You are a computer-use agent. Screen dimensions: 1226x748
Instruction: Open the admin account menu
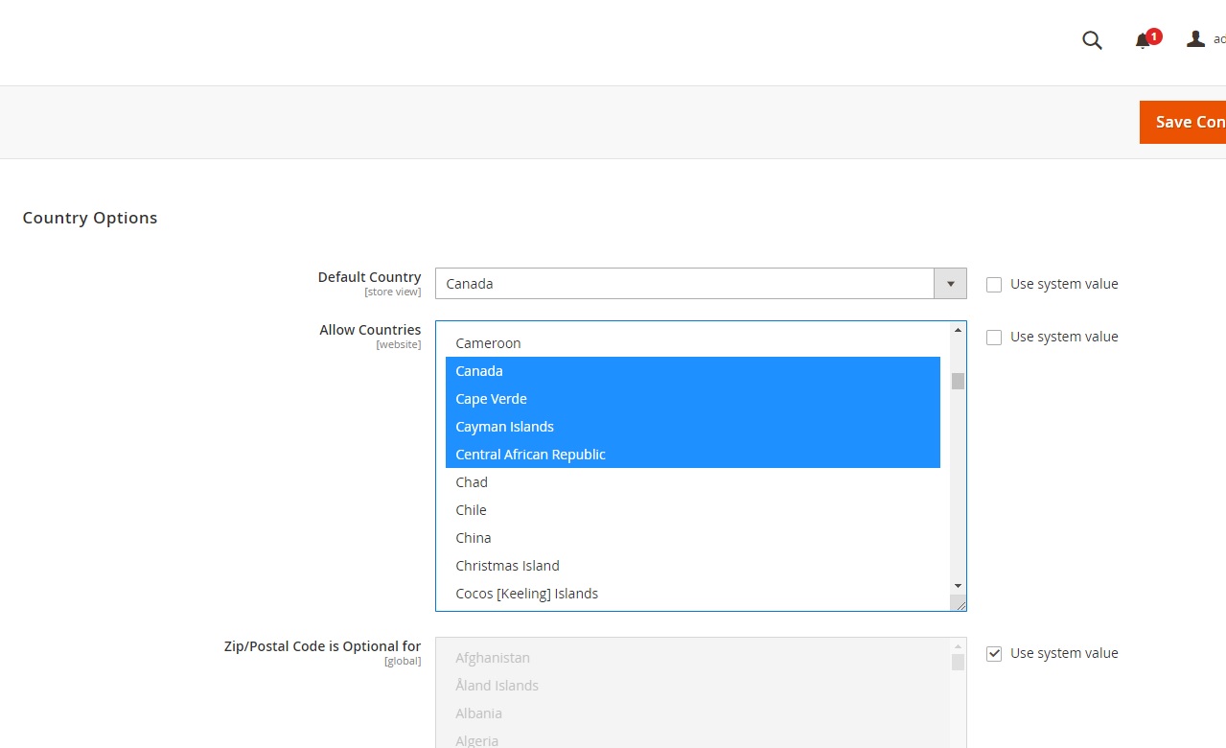coord(1195,39)
